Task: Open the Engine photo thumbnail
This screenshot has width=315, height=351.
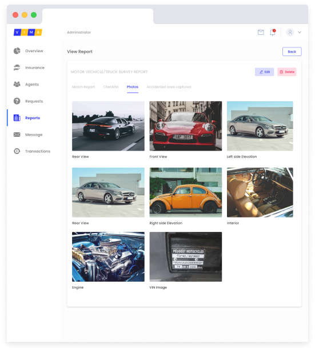Action: (x=108, y=257)
